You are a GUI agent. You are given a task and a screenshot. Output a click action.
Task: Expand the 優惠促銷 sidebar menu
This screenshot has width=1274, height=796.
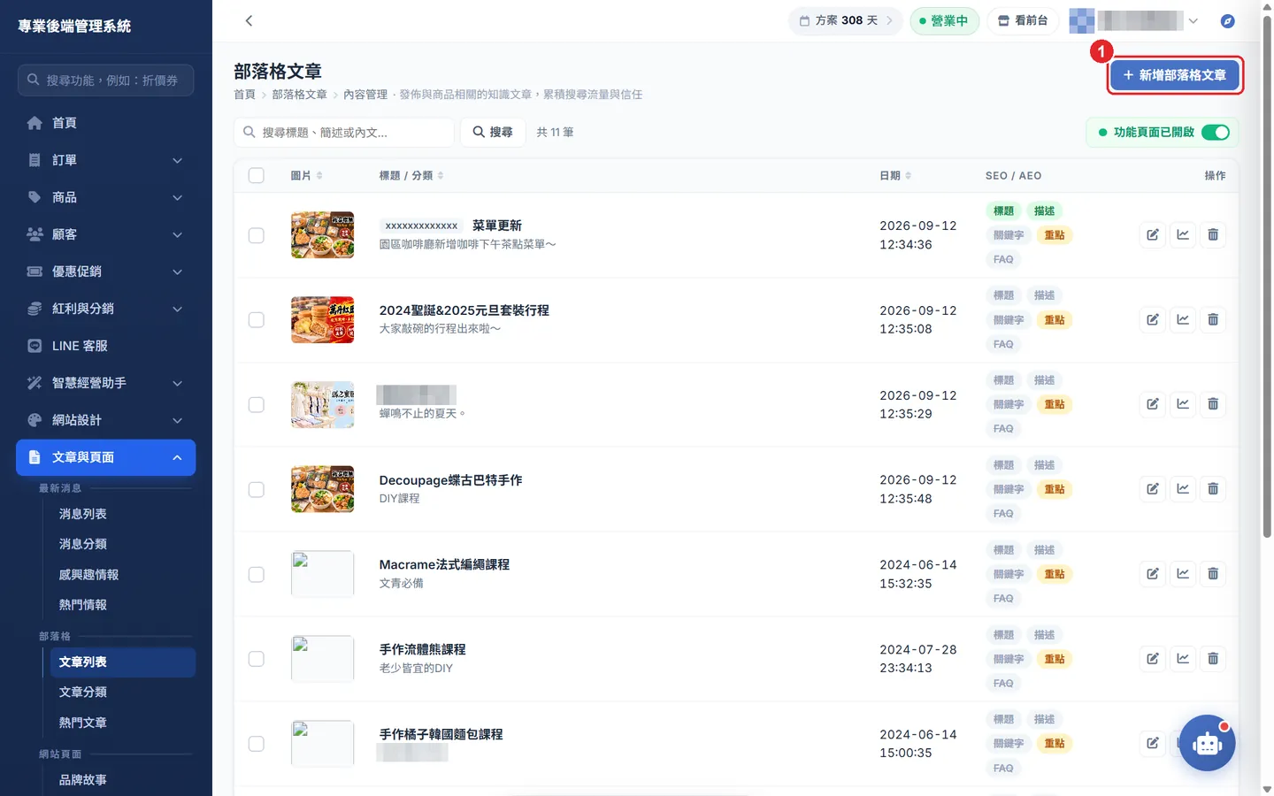[x=106, y=272]
